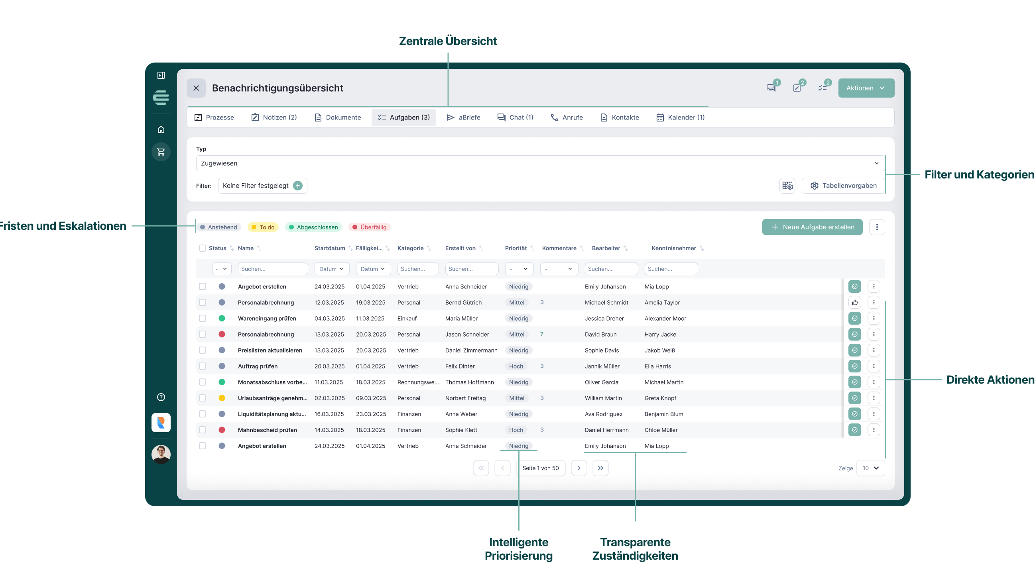Viewport: 1035px width, 574px height.
Task: Open the Kalender (1) tab
Action: pyautogui.click(x=680, y=117)
